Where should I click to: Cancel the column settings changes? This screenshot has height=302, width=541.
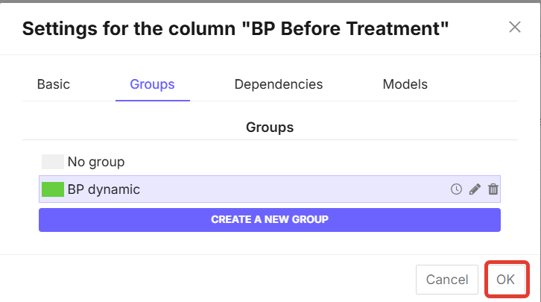pos(446,280)
